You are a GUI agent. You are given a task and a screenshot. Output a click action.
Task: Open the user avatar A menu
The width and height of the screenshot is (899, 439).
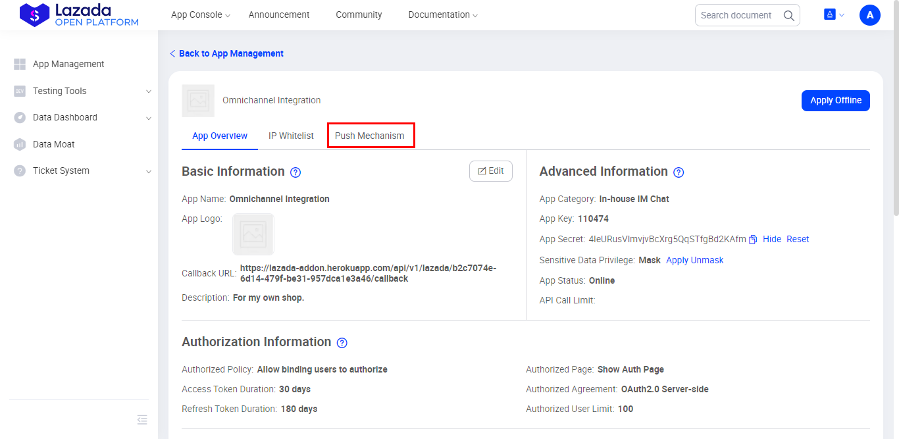tap(870, 15)
